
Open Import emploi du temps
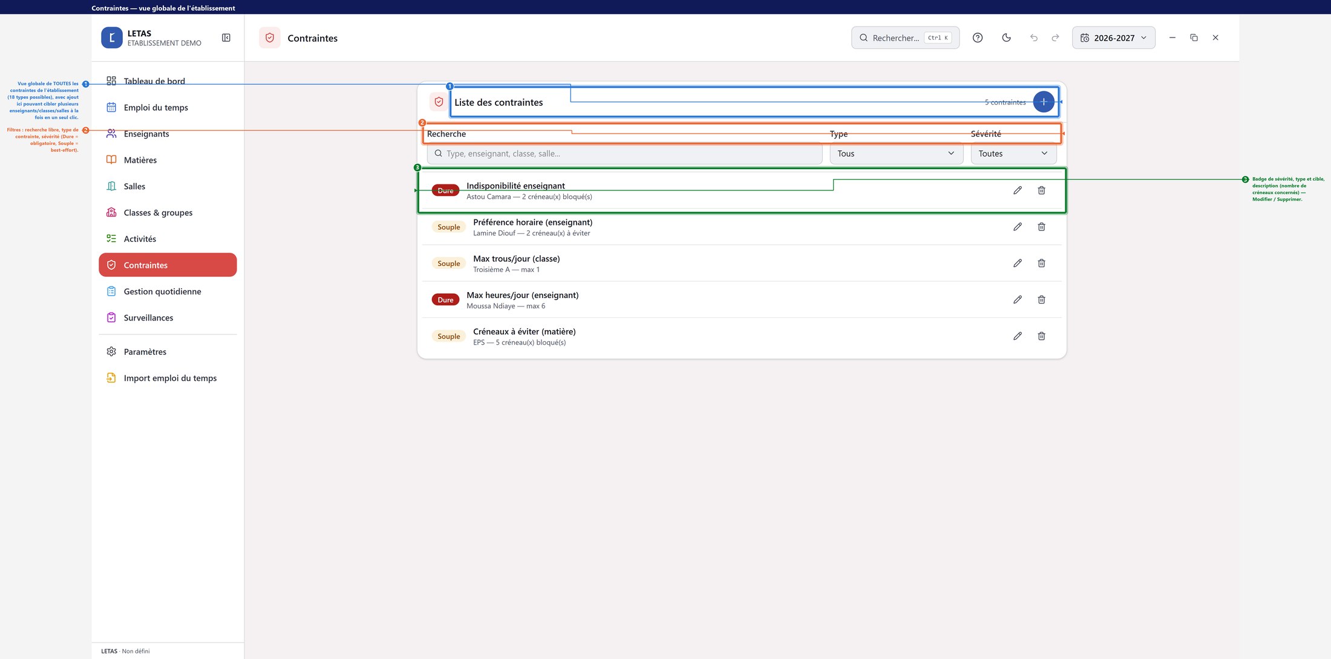coord(168,378)
